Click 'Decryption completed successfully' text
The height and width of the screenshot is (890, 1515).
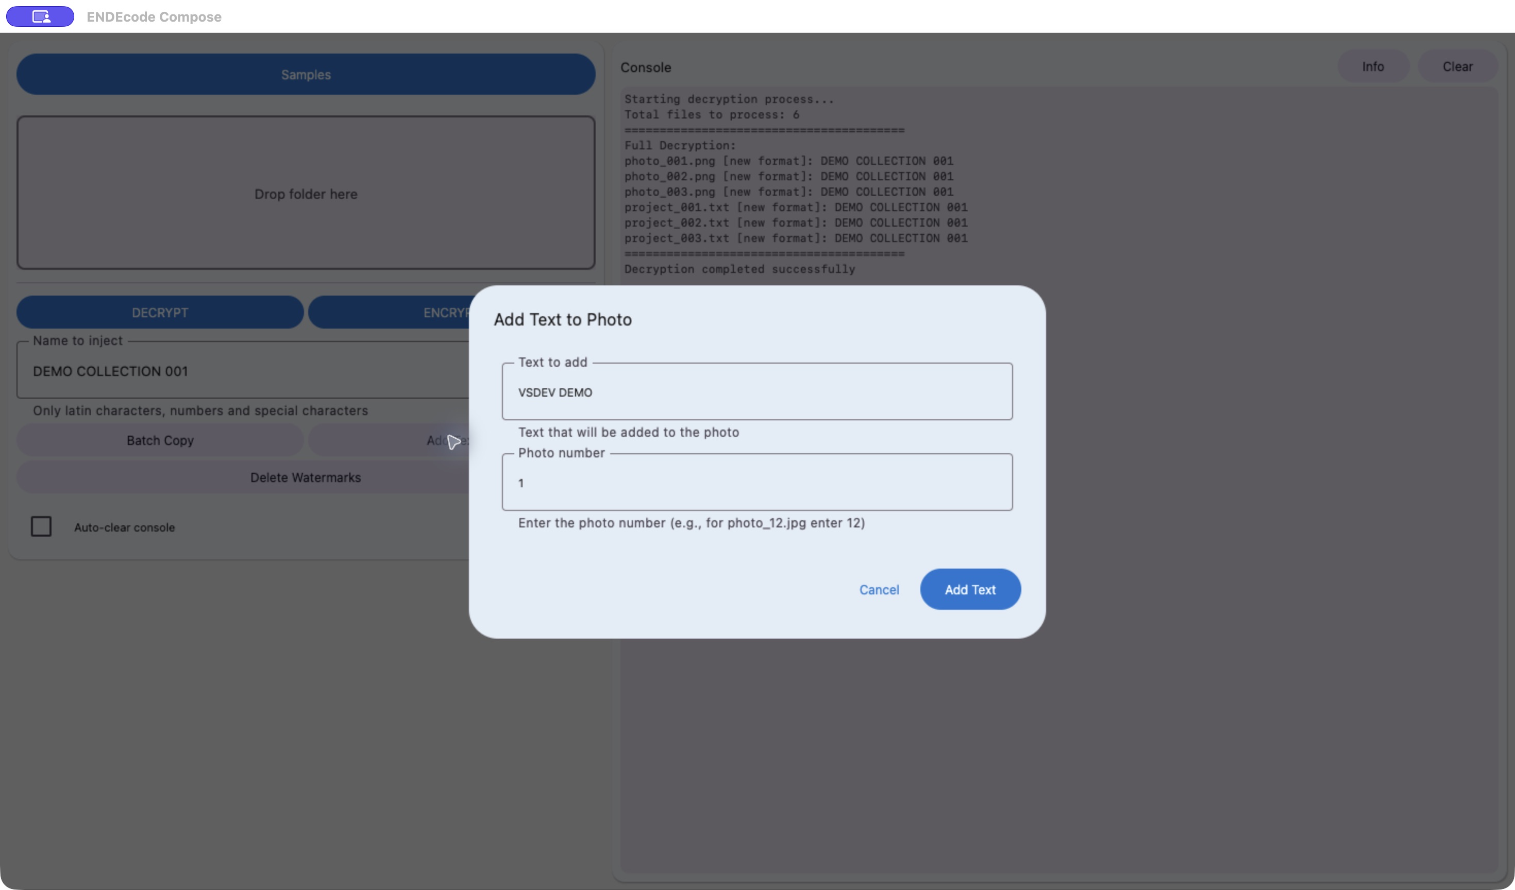pos(739,269)
